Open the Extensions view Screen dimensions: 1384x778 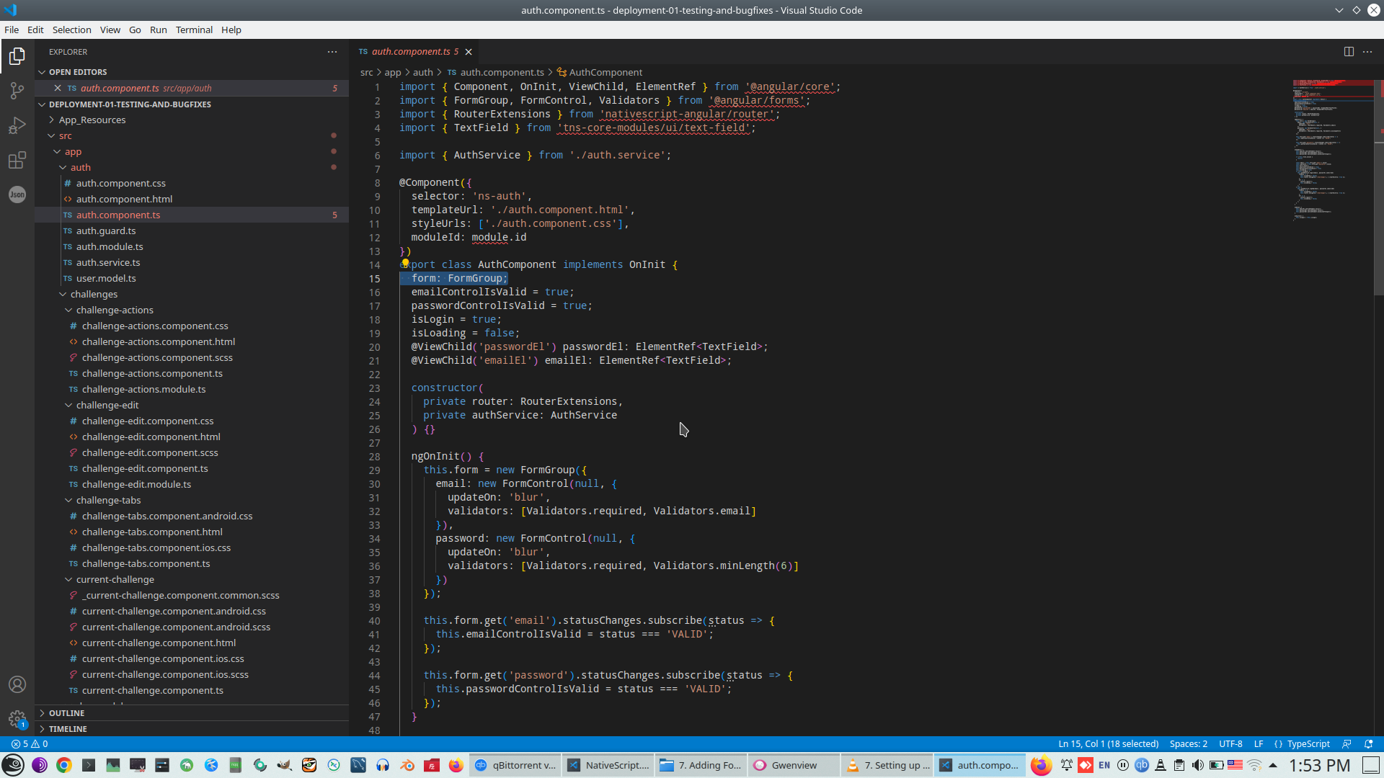(17, 160)
